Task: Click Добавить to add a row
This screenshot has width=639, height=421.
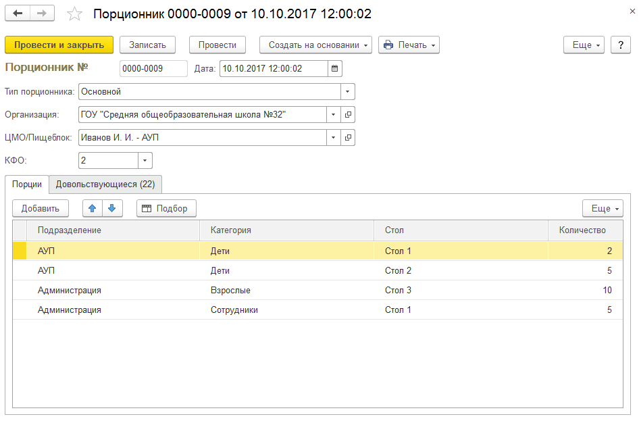Action: tap(41, 208)
